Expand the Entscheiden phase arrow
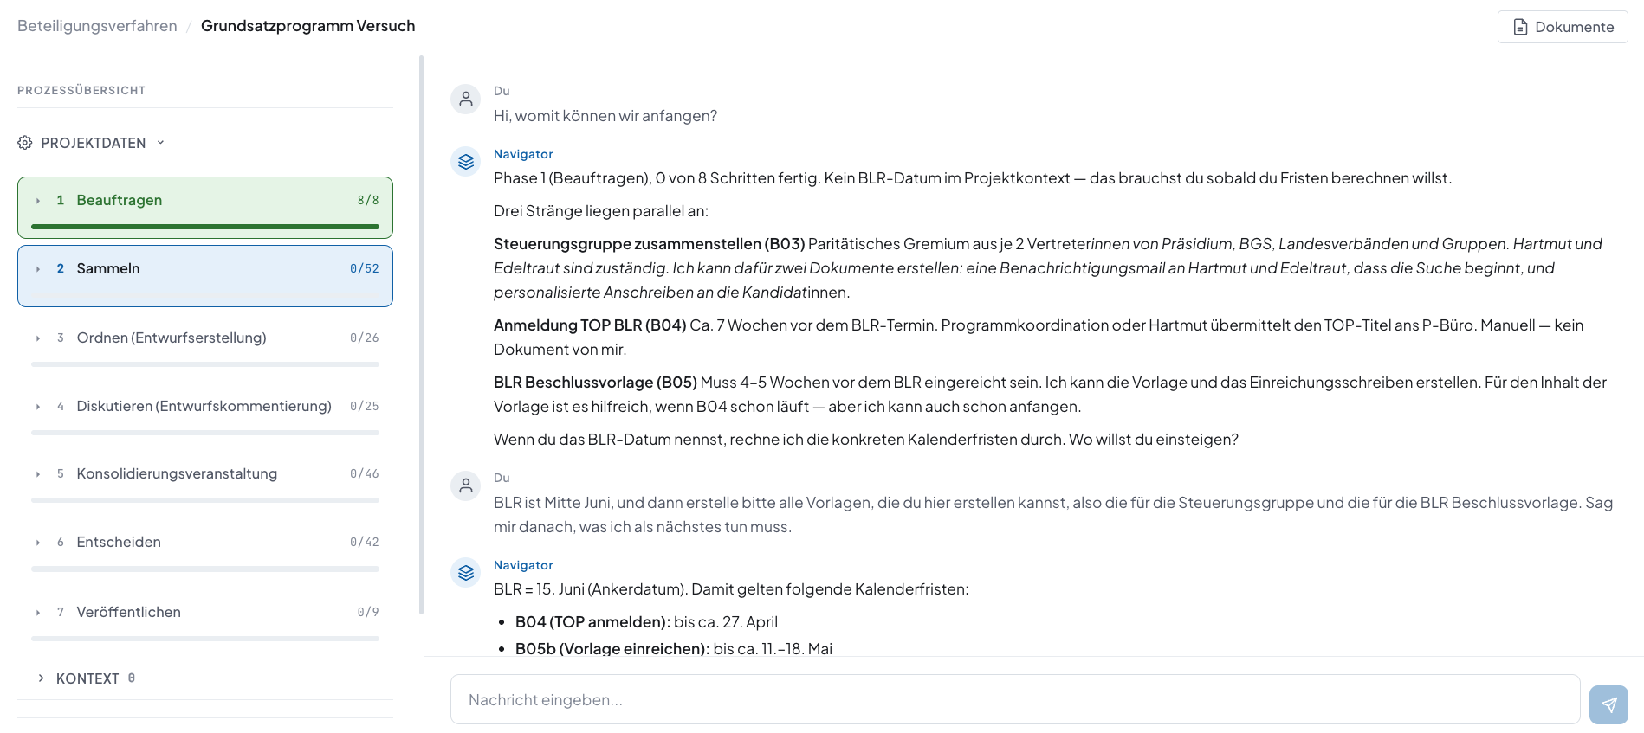The image size is (1644, 733). tap(38, 543)
